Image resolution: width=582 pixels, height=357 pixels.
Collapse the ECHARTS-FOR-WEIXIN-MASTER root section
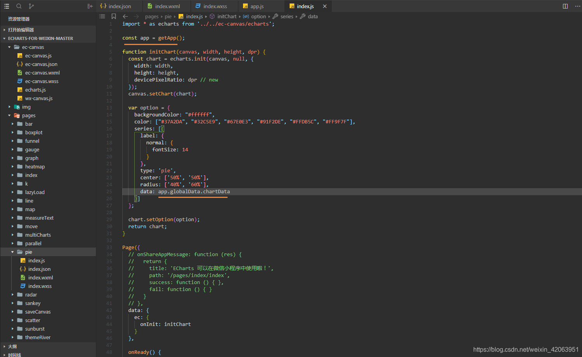coord(48,38)
